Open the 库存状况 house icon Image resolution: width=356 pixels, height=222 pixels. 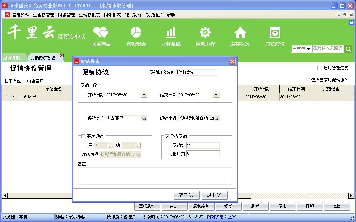pyautogui.click(x=240, y=33)
